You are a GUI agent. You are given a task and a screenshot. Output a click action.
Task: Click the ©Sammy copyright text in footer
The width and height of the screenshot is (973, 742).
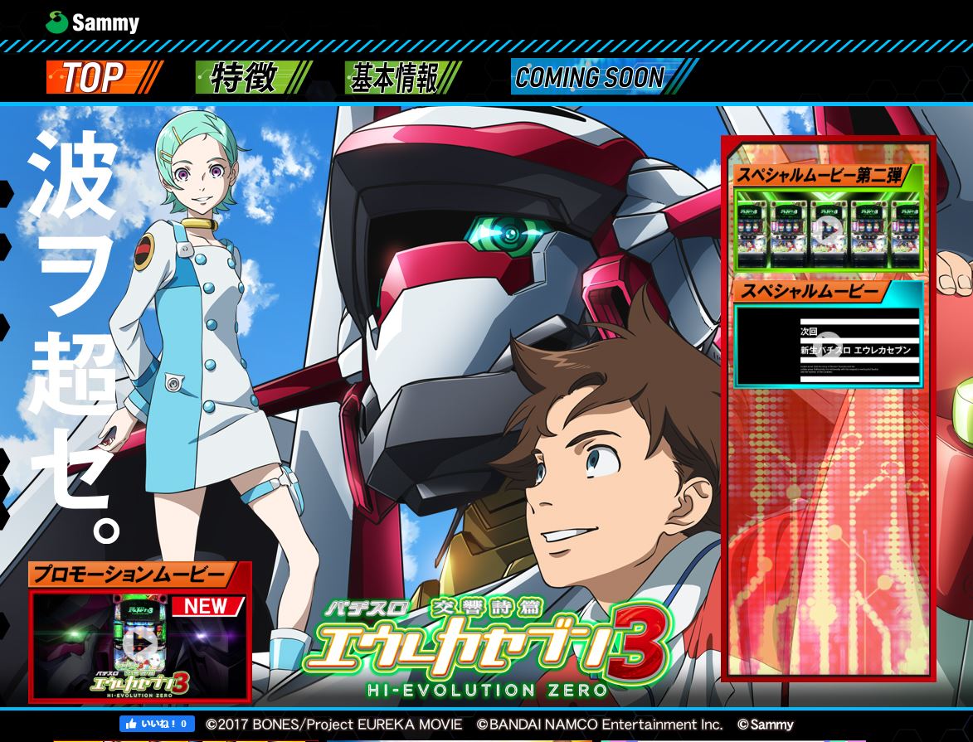point(765,725)
